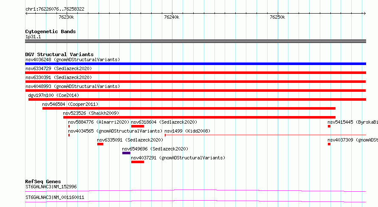Open the dgv197n100 (Coe2014) label
The height and width of the screenshot is (207, 378).
pyautogui.click(x=54, y=95)
